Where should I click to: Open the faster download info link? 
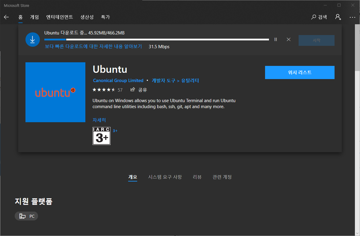[x=93, y=46]
